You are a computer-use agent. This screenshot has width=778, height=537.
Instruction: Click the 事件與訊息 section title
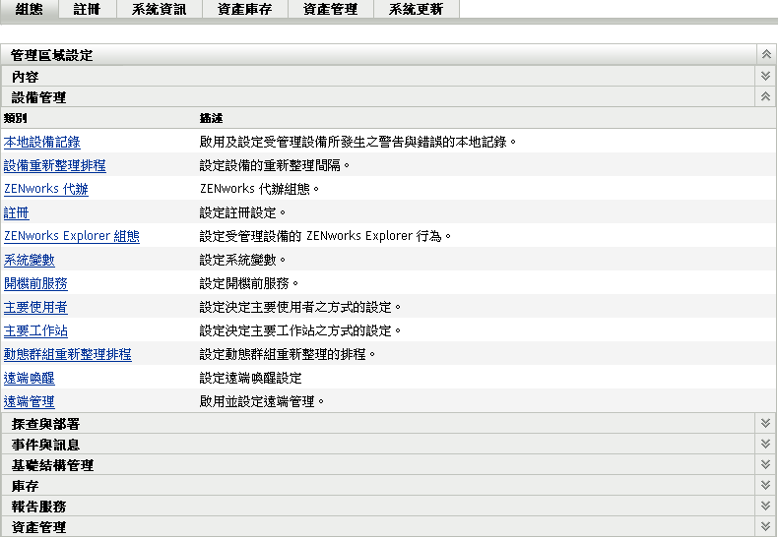tap(45, 445)
